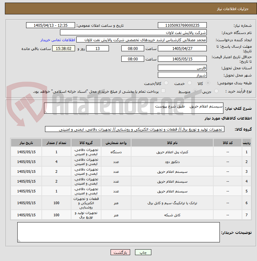Click the group قطعات و تجهیزات الکتریکی و روشنایی cell
The width and height of the screenshot is (257, 261).
tap(86, 203)
